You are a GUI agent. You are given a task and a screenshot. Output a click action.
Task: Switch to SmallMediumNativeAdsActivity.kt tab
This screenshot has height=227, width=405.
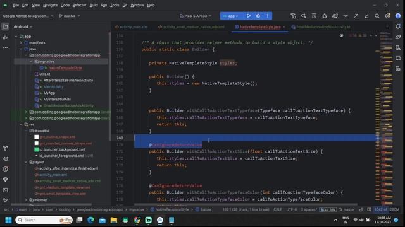[x=321, y=26]
